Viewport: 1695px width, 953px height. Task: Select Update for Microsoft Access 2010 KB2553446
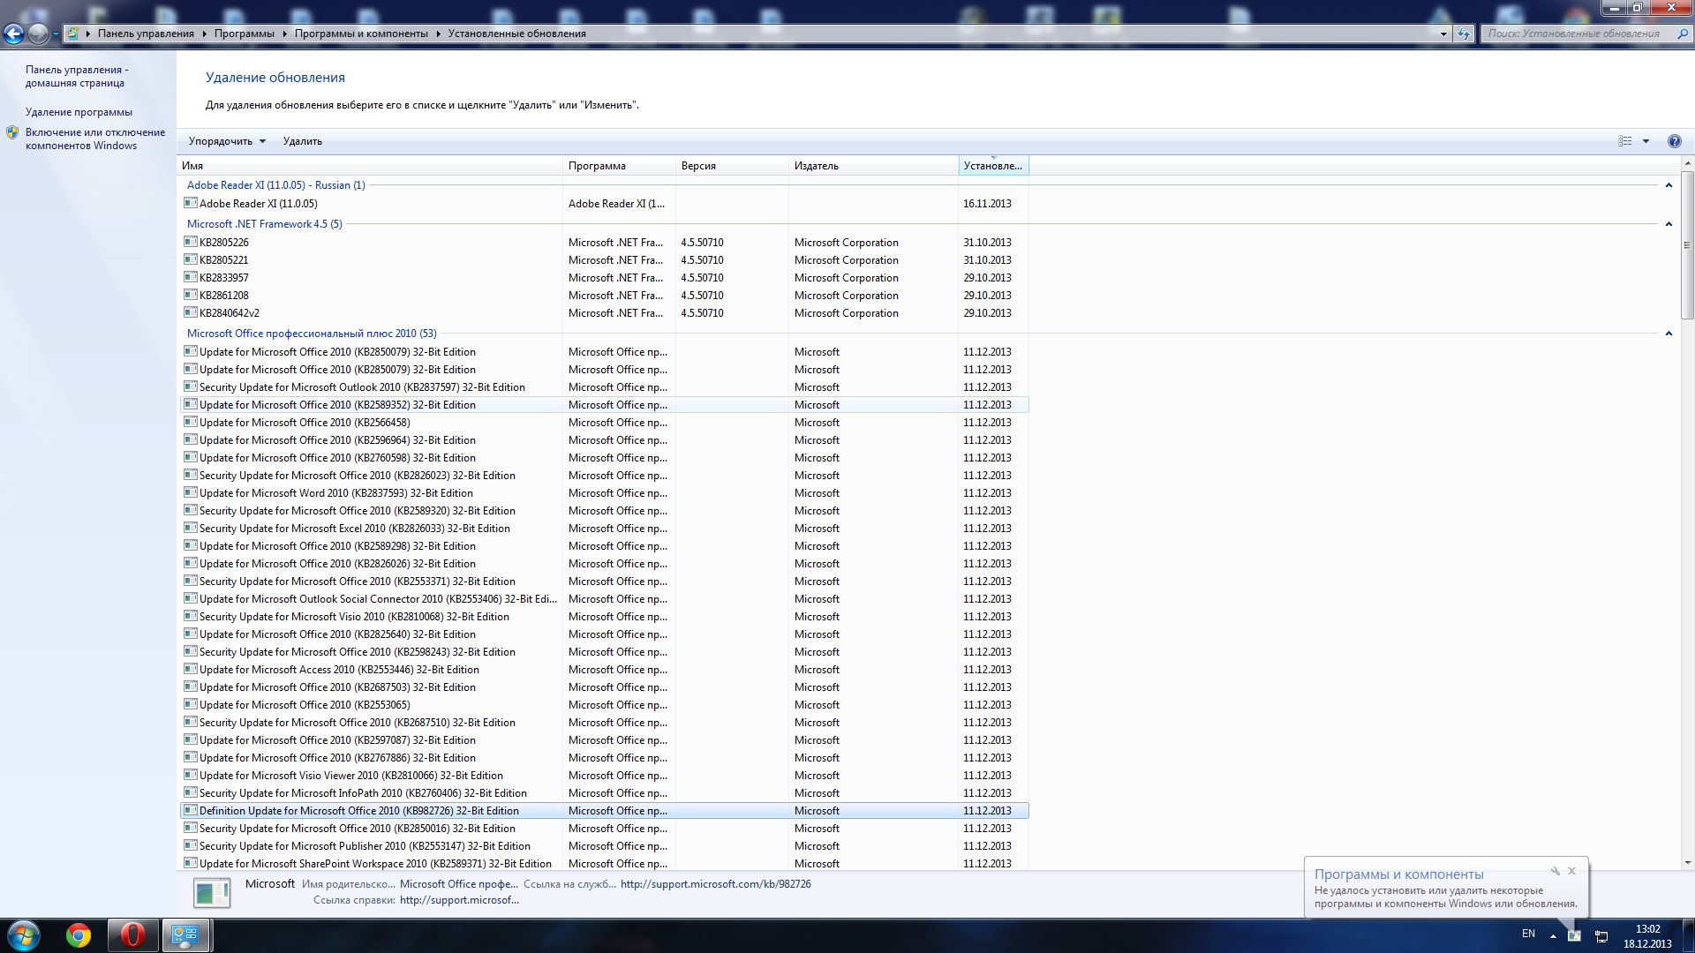click(605, 669)
